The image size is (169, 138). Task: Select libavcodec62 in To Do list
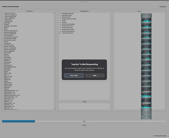(x=8, y=57)
